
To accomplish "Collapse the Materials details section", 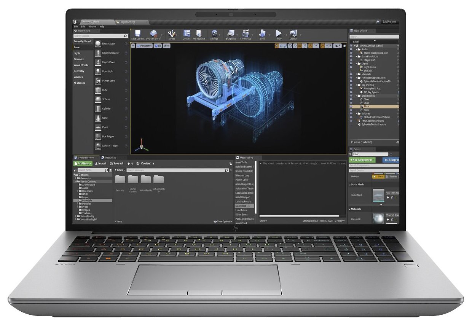I will 350,209.
